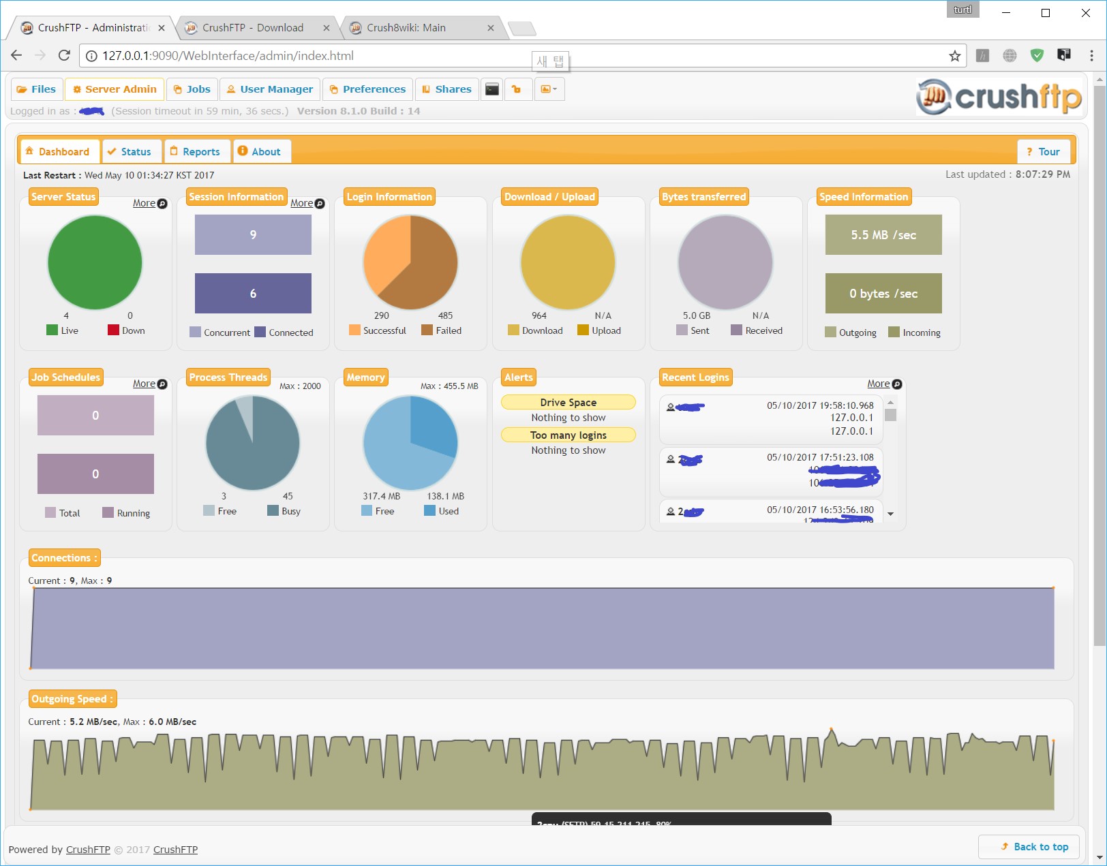The height and width of the screenshot is (866, 1107).
Task: Start the Tour
Action: [1044, 151]
